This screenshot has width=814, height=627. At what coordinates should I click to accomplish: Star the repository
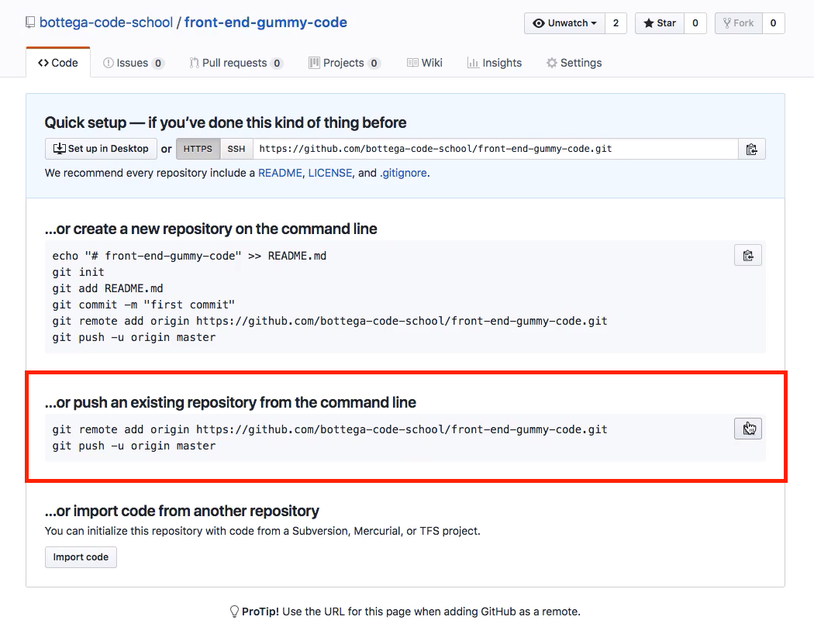pos(660,23)
